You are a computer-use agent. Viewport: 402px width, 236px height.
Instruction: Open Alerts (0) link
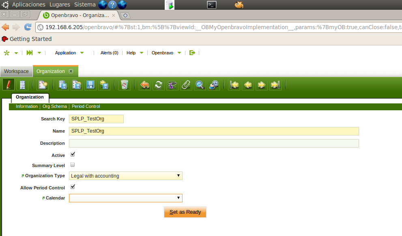[109, 53]
